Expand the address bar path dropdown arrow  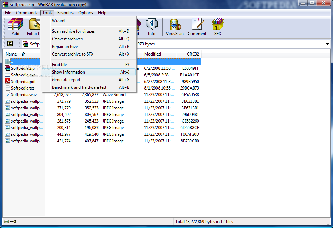coord(327,44)
